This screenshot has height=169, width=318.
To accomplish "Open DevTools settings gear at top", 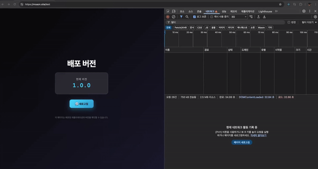I will (304, 11).
